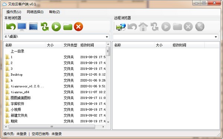Open the 操作员(U) menu
This screenshot has width=223, height=139.
point(14,12)
